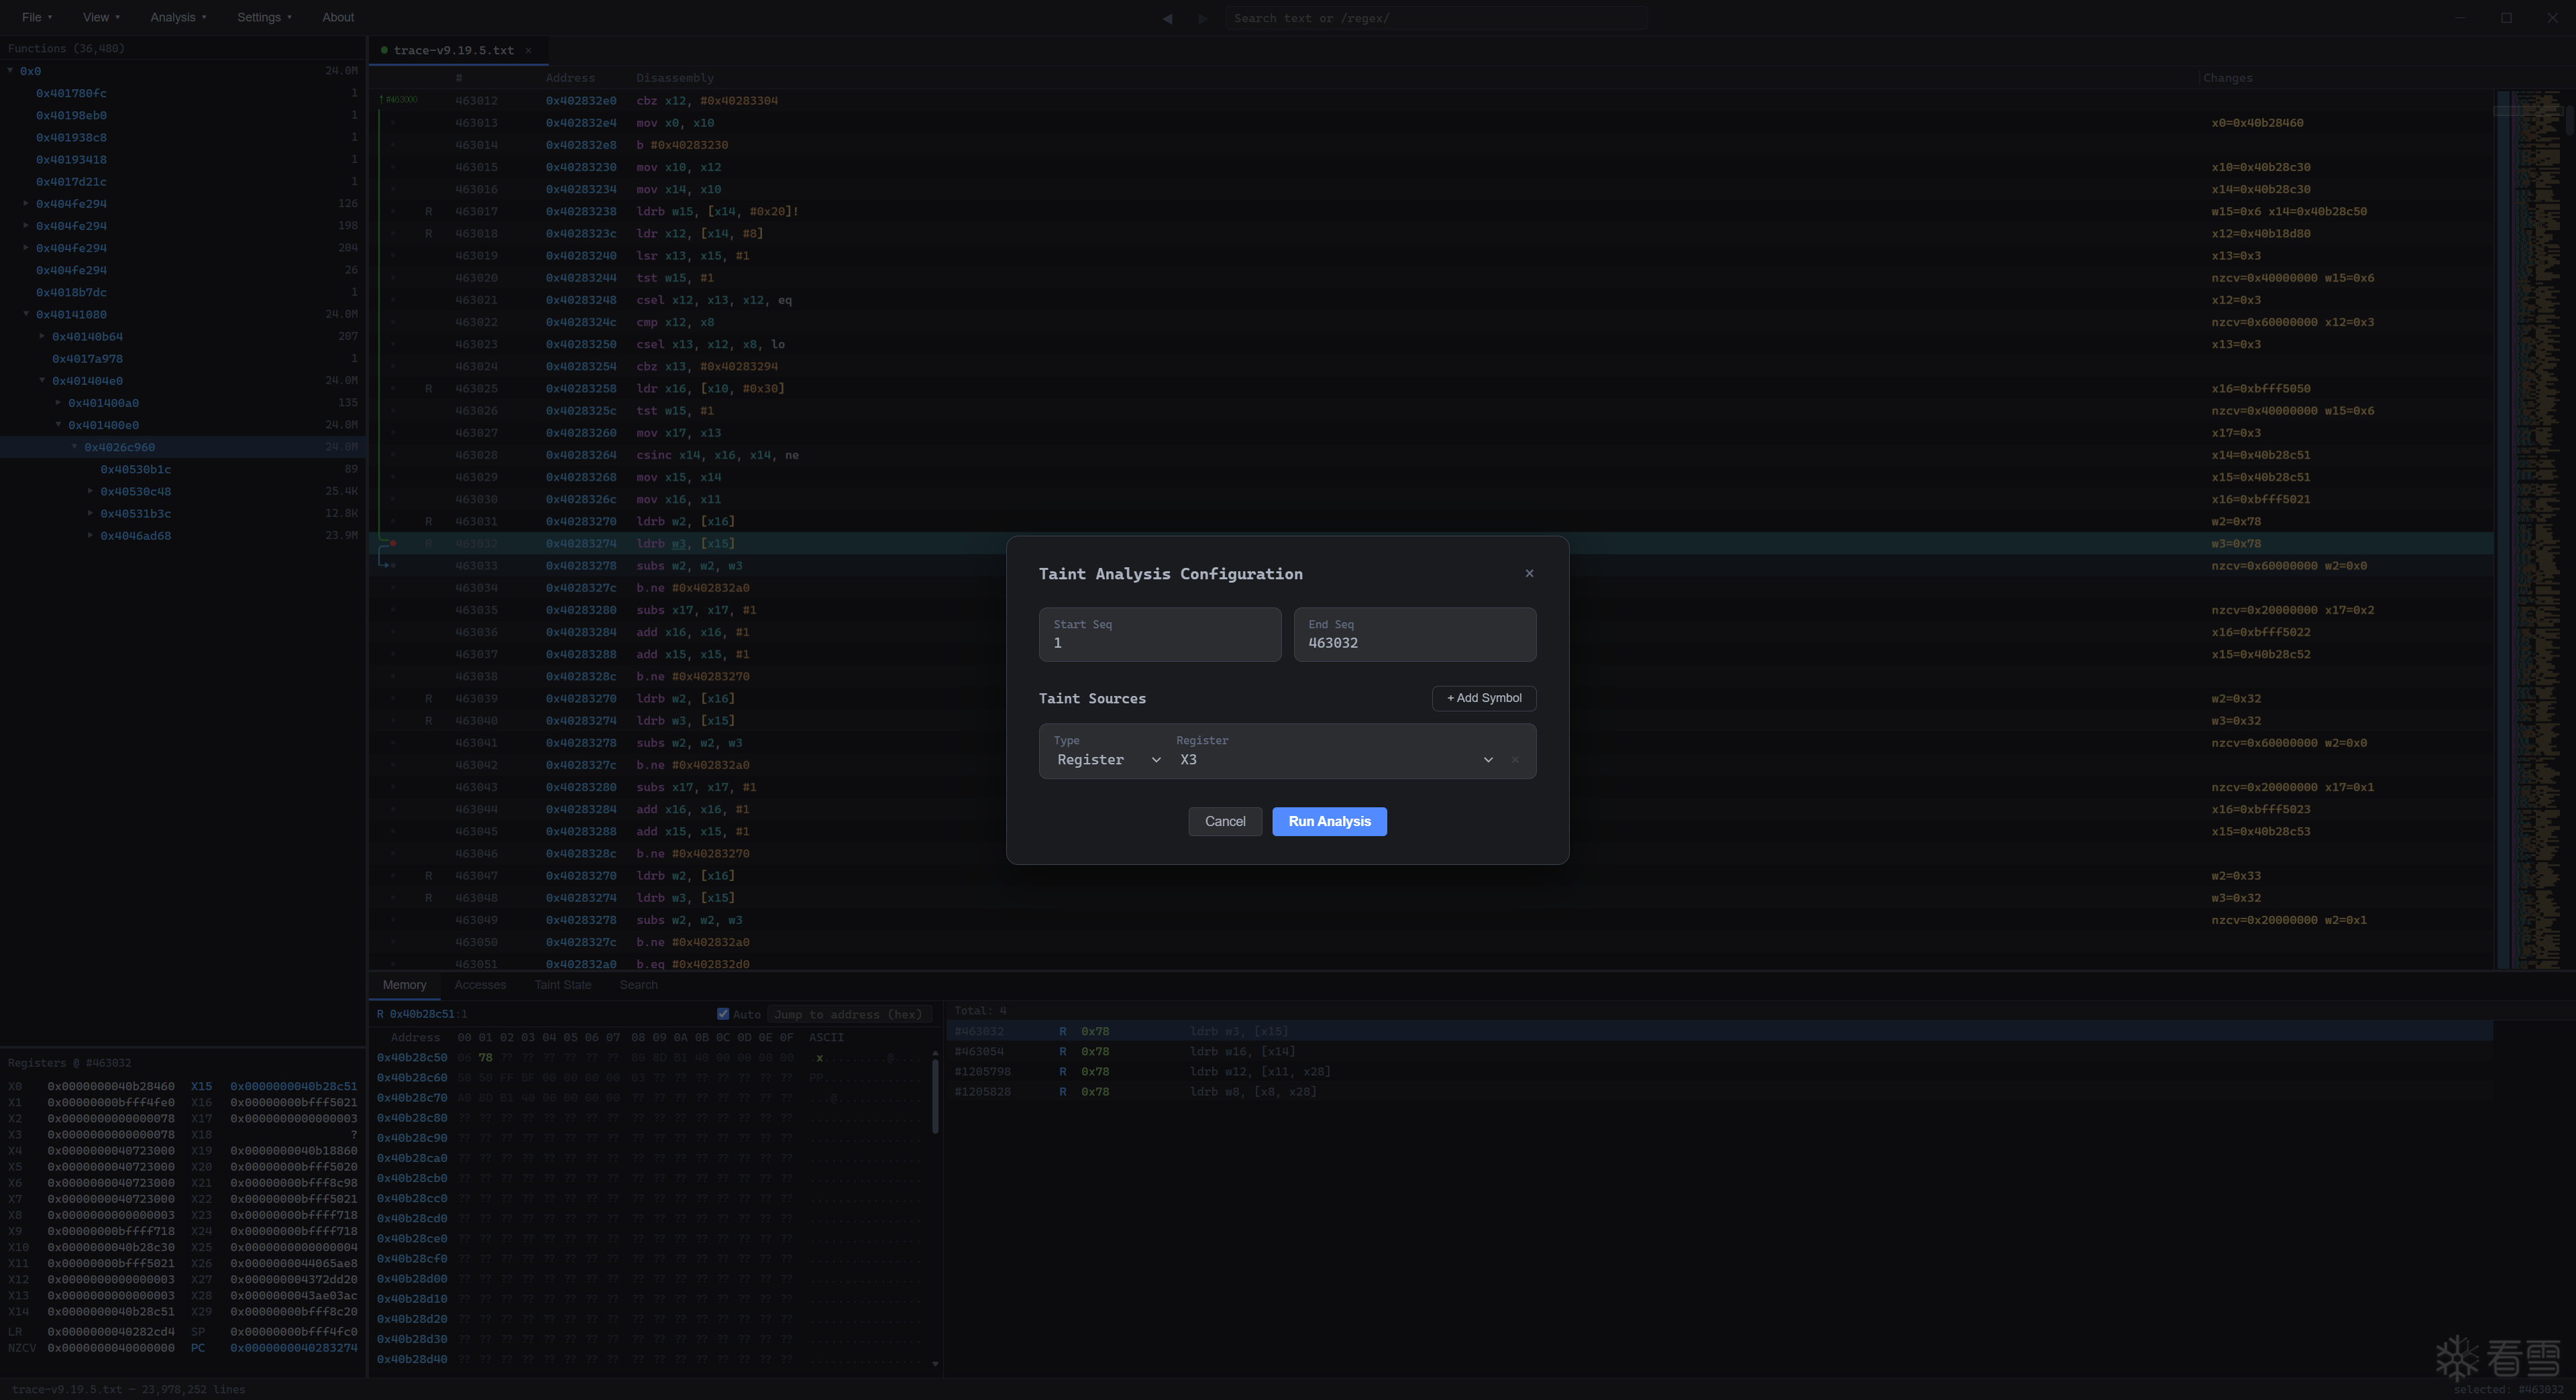
Task: Click the navigate forward arrow
Action: 1202,18
